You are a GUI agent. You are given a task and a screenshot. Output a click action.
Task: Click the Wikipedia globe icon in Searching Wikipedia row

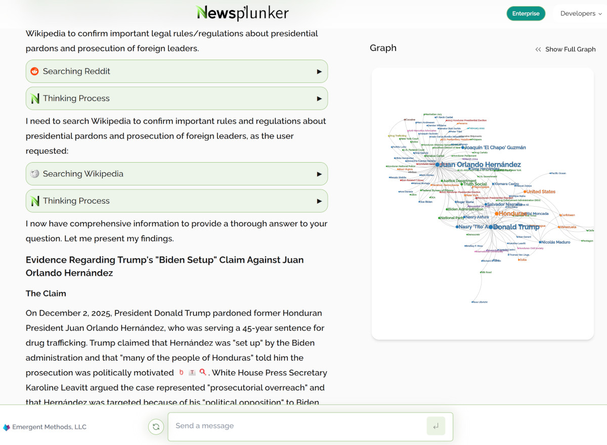[34, 174]
